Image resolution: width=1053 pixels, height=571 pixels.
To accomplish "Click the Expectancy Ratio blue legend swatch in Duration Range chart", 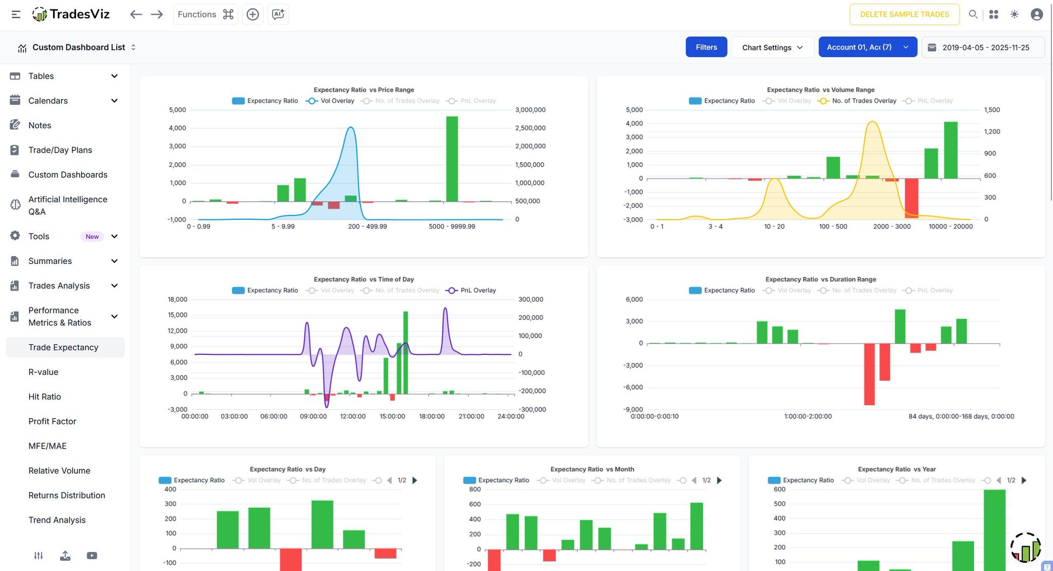I will [695, 290].
